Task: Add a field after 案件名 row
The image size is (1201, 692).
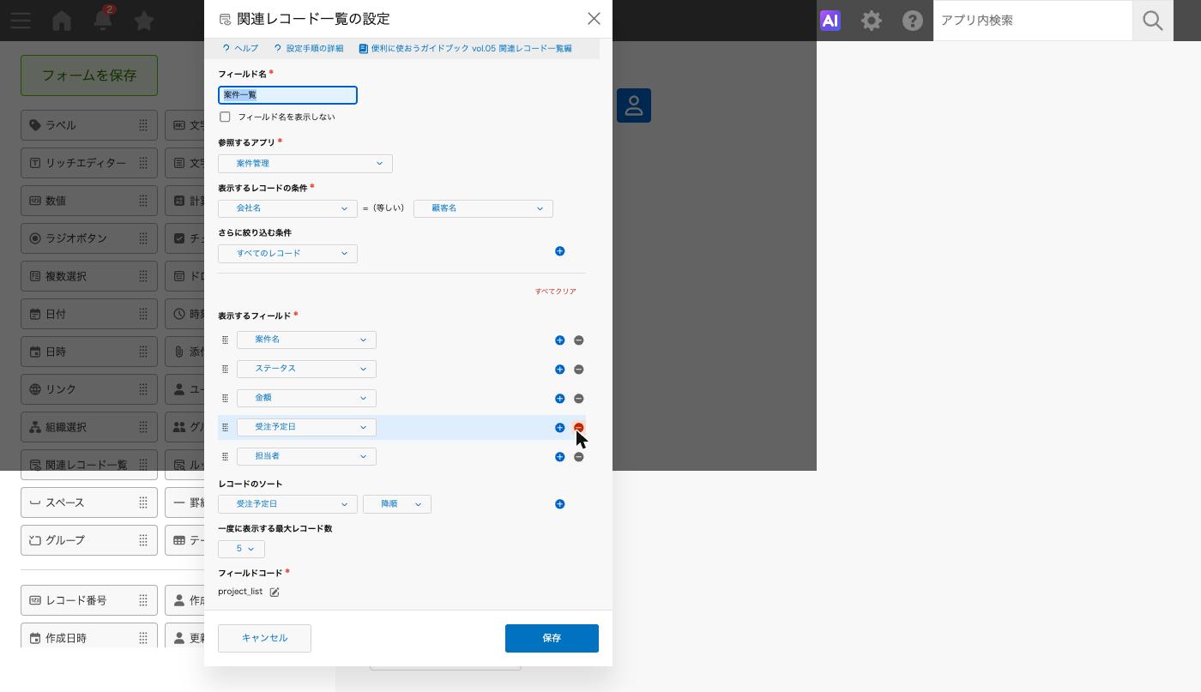Action: pos(559,340)
